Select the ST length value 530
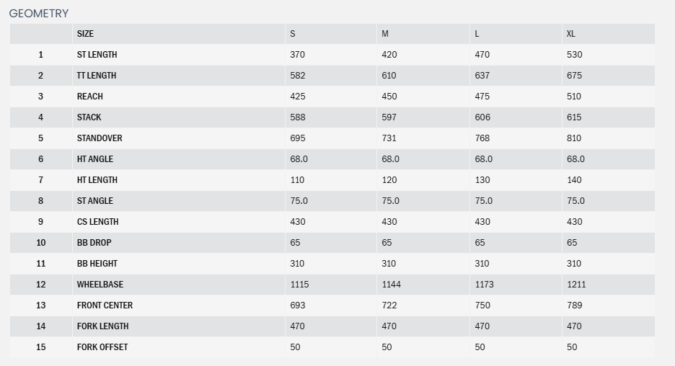This screenshot has width=675, height=366. click(574, 55)
